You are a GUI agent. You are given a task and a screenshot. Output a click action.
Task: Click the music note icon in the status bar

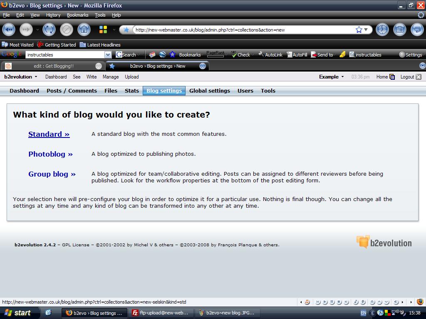[307, 302]
